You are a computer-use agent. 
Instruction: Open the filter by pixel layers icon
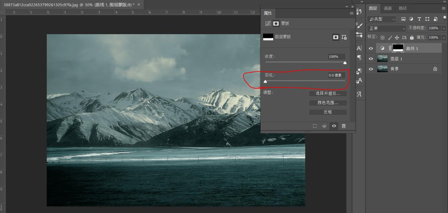tap(404, 19)
